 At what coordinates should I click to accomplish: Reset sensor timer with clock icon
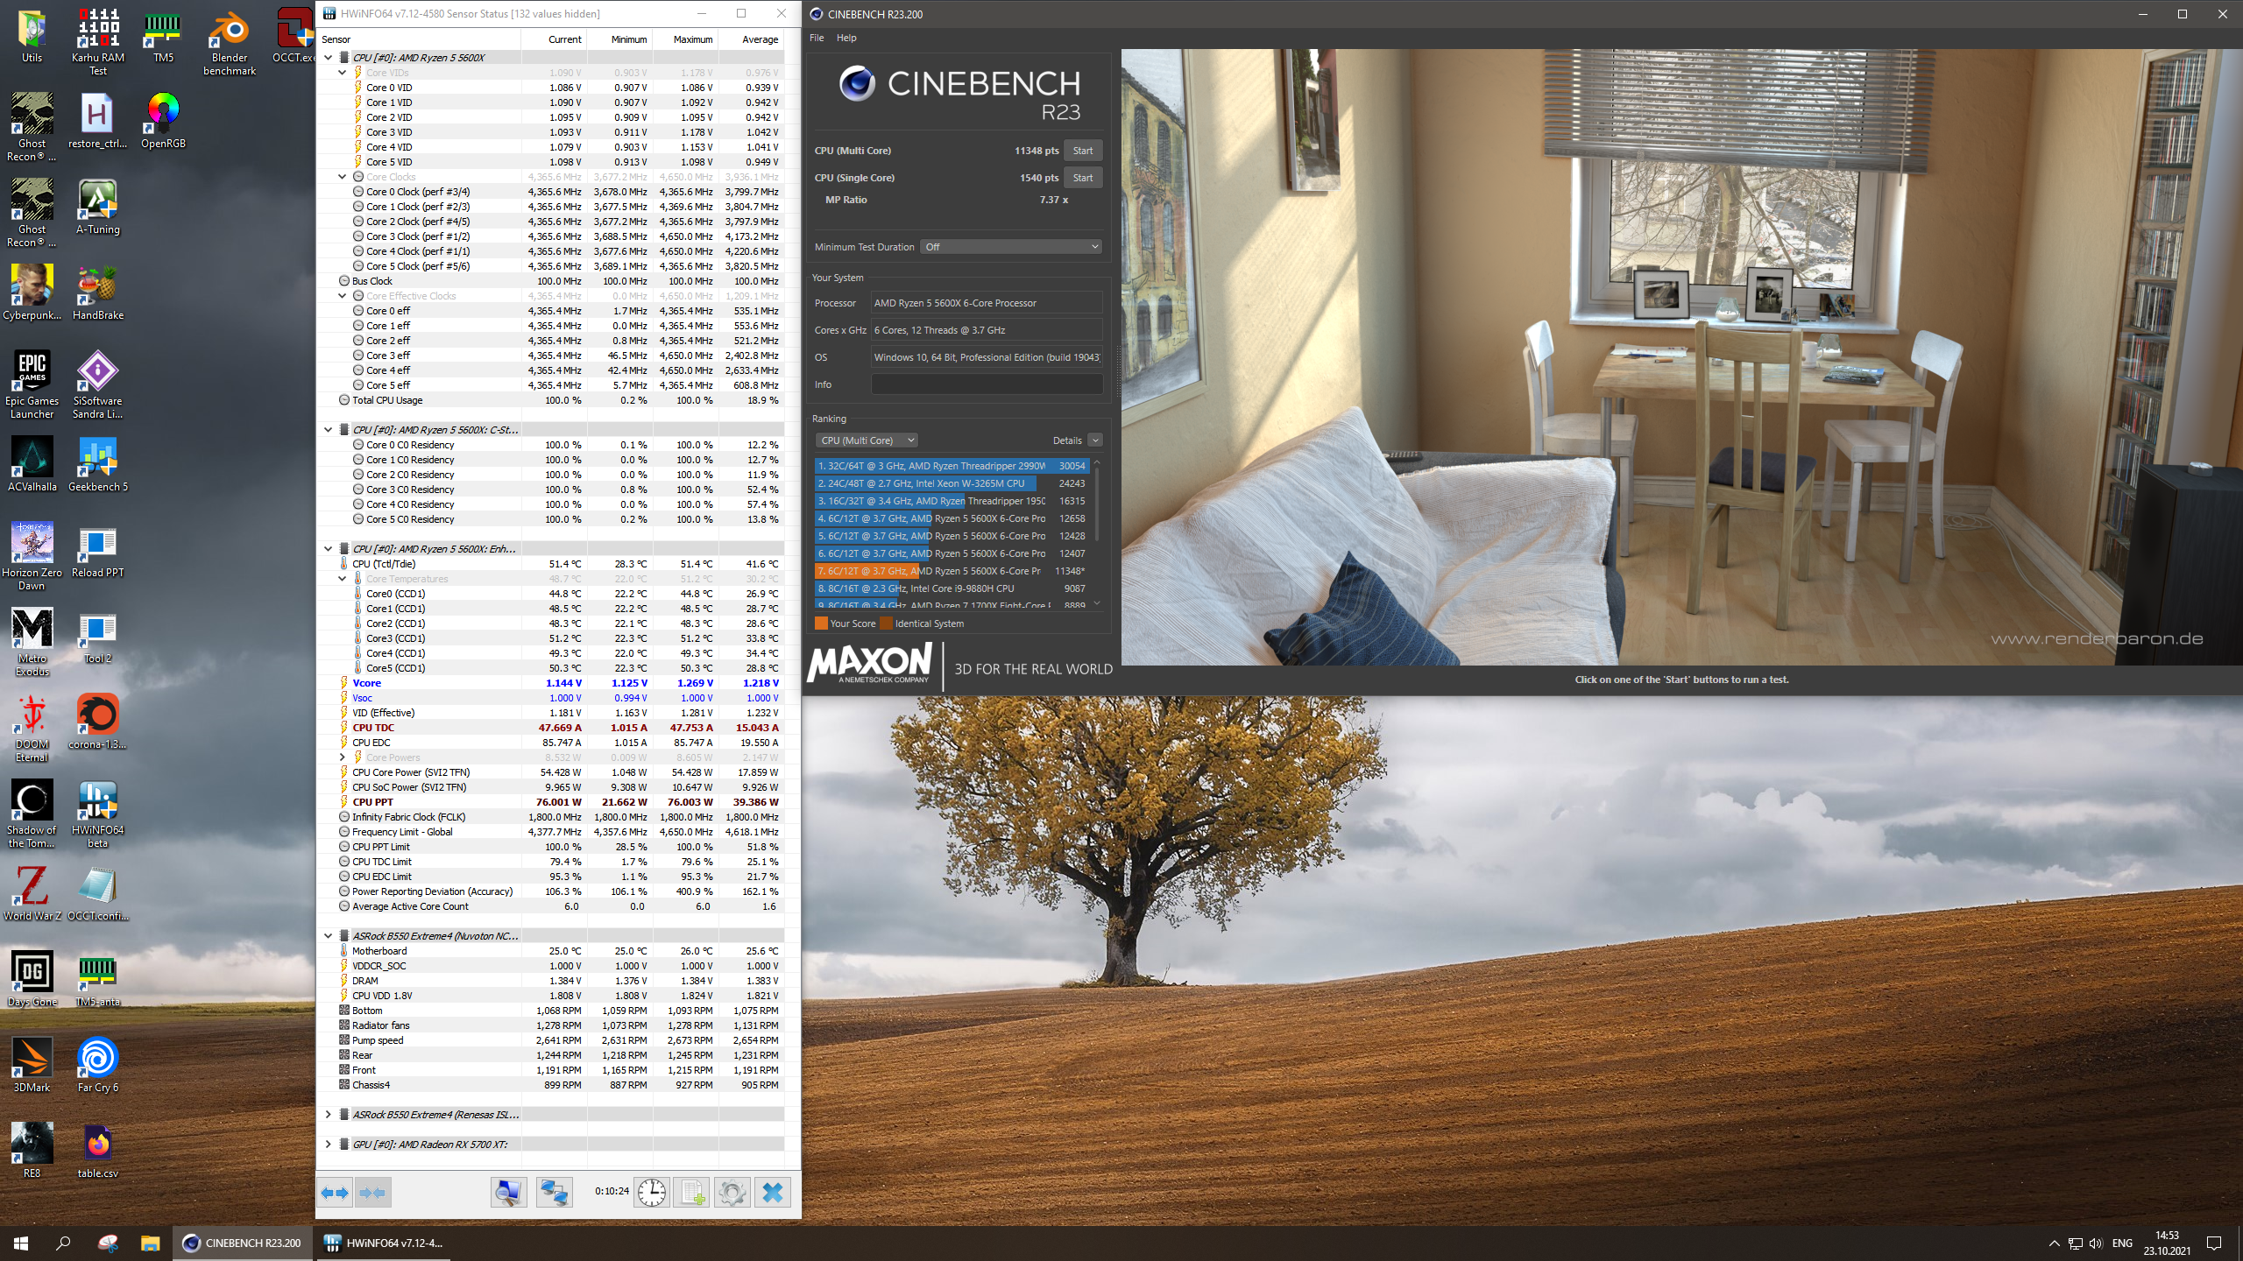pyautogui.click(x=652, y=1193)
